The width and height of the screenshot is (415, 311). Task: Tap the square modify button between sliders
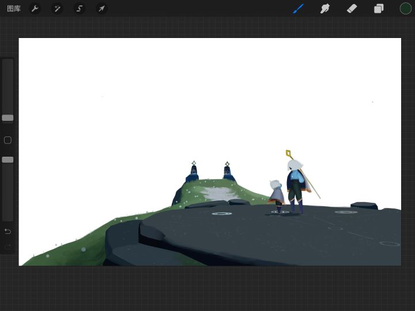7,140
